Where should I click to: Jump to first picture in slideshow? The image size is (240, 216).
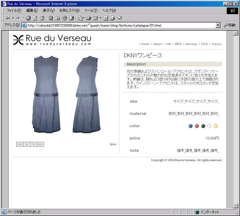[x=20, y=144]
